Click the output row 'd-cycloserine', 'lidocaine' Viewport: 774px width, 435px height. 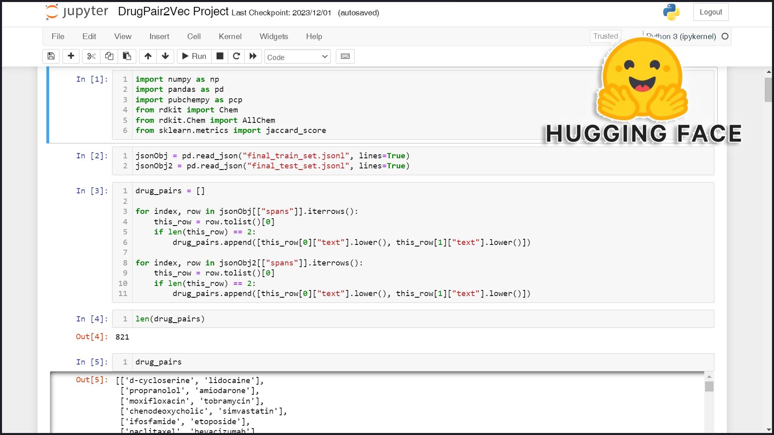(189, 381)
